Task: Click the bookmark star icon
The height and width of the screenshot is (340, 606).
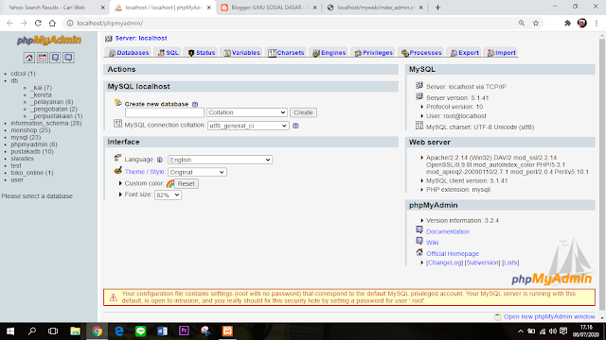Action: point(536,23)
